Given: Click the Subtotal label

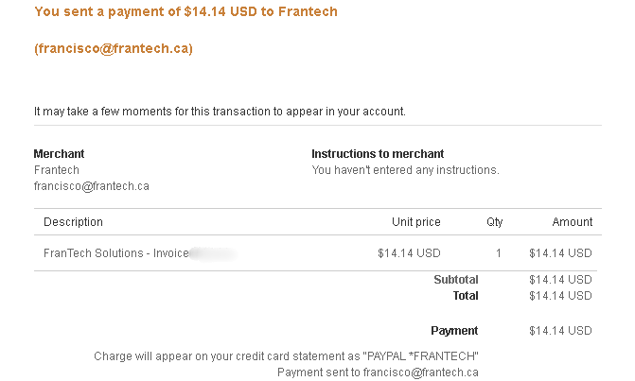Looking at the screenshot, I should coord(456,280).
